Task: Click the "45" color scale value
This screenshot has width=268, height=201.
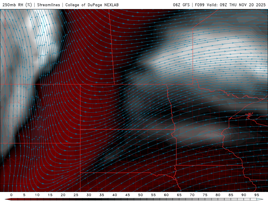Action: 128,195
